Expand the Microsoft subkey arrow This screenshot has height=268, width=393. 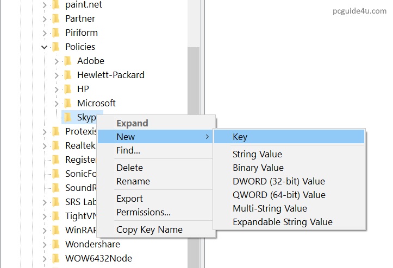57,103
